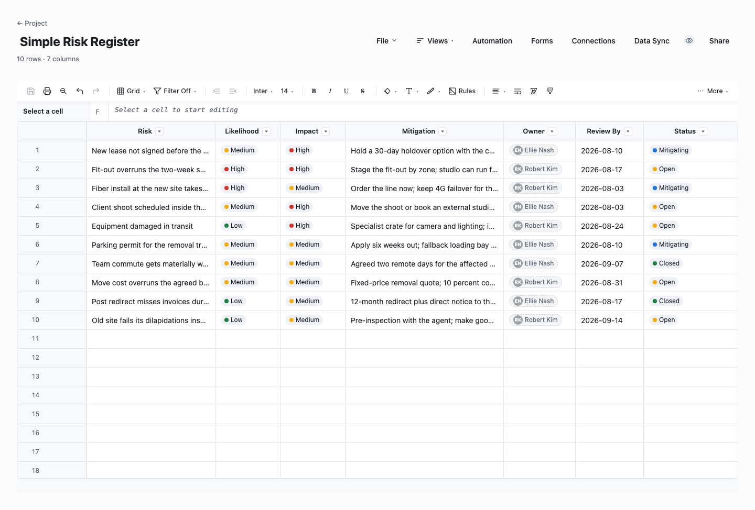Select the 'Fixed-price removal quote' mitigation cell

pyautogui.click(x=425, y=283)
